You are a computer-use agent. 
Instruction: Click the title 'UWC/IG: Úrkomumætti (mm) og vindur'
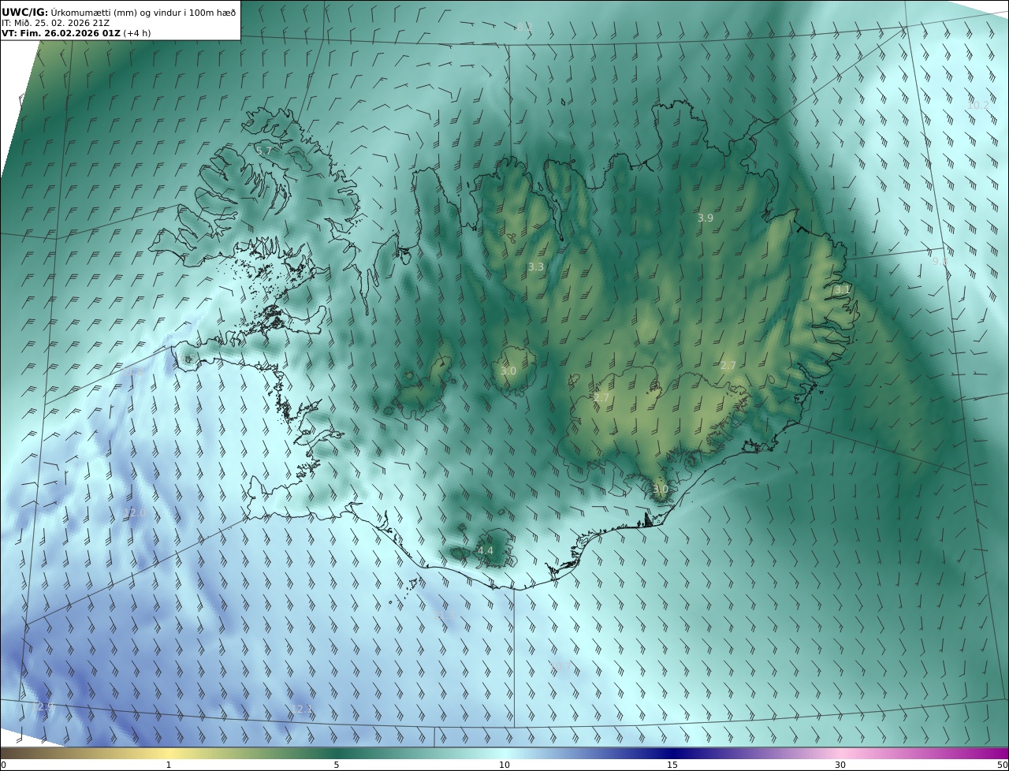(118, 12)
